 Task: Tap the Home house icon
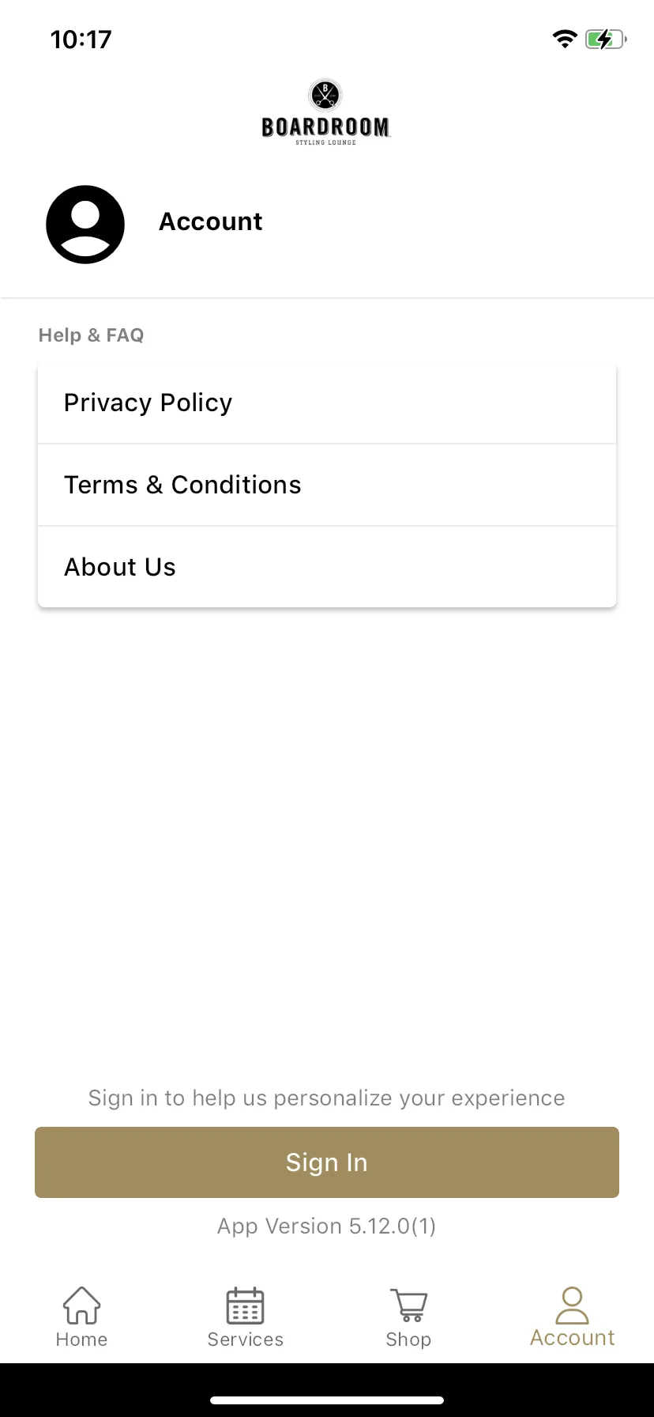(x=81, y=1305)
